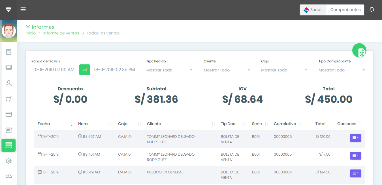Click the green Excel export button
The height and width of the screenshot is (185, 382).
coord(359,51)
